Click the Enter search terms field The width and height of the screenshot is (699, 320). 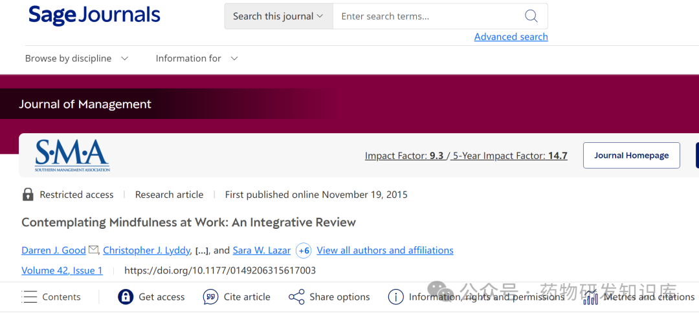pos(428,16)
